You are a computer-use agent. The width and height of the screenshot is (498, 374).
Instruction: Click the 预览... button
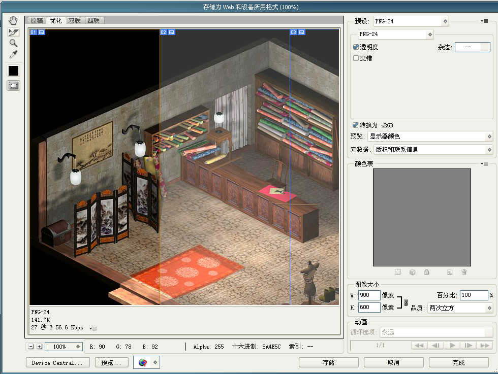[112, 362]
